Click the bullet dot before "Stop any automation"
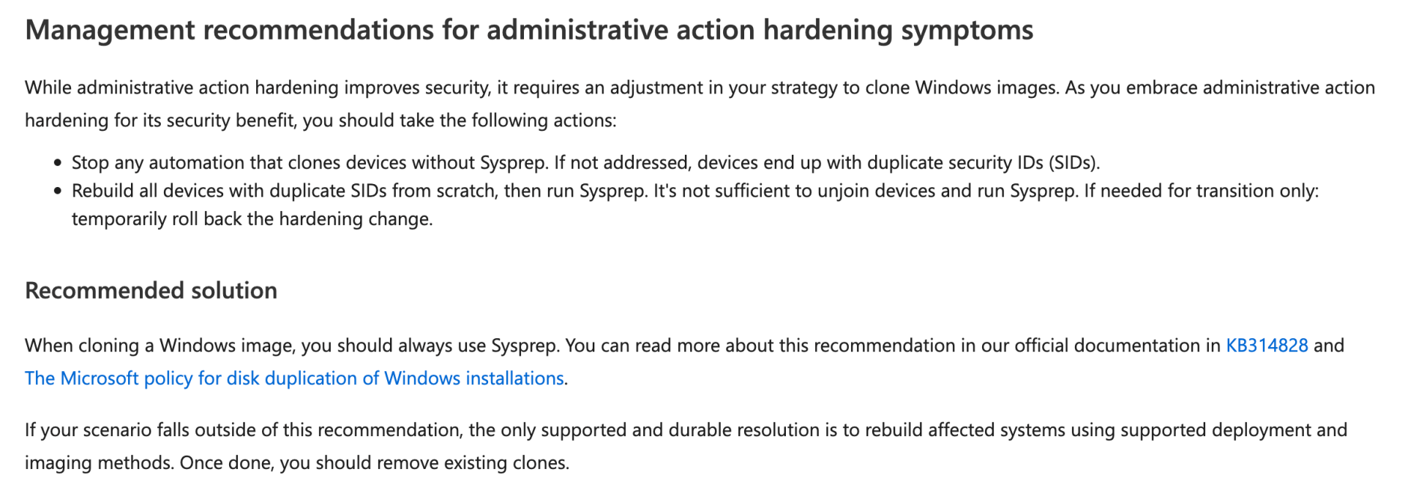 58,163
